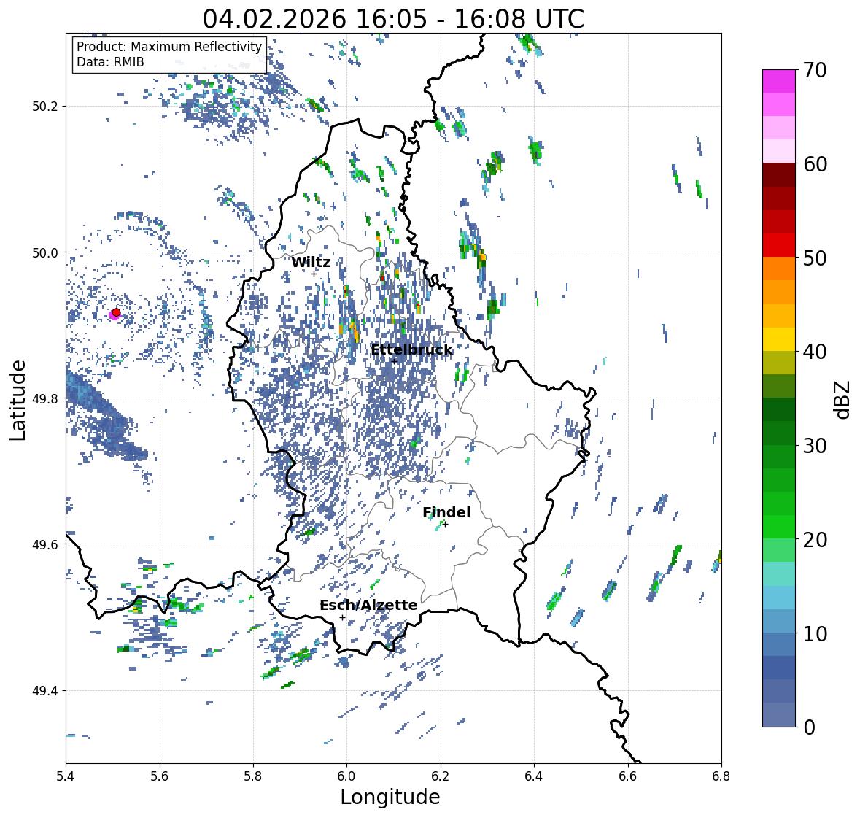Click the Latitude axis label

coord(18,400)
